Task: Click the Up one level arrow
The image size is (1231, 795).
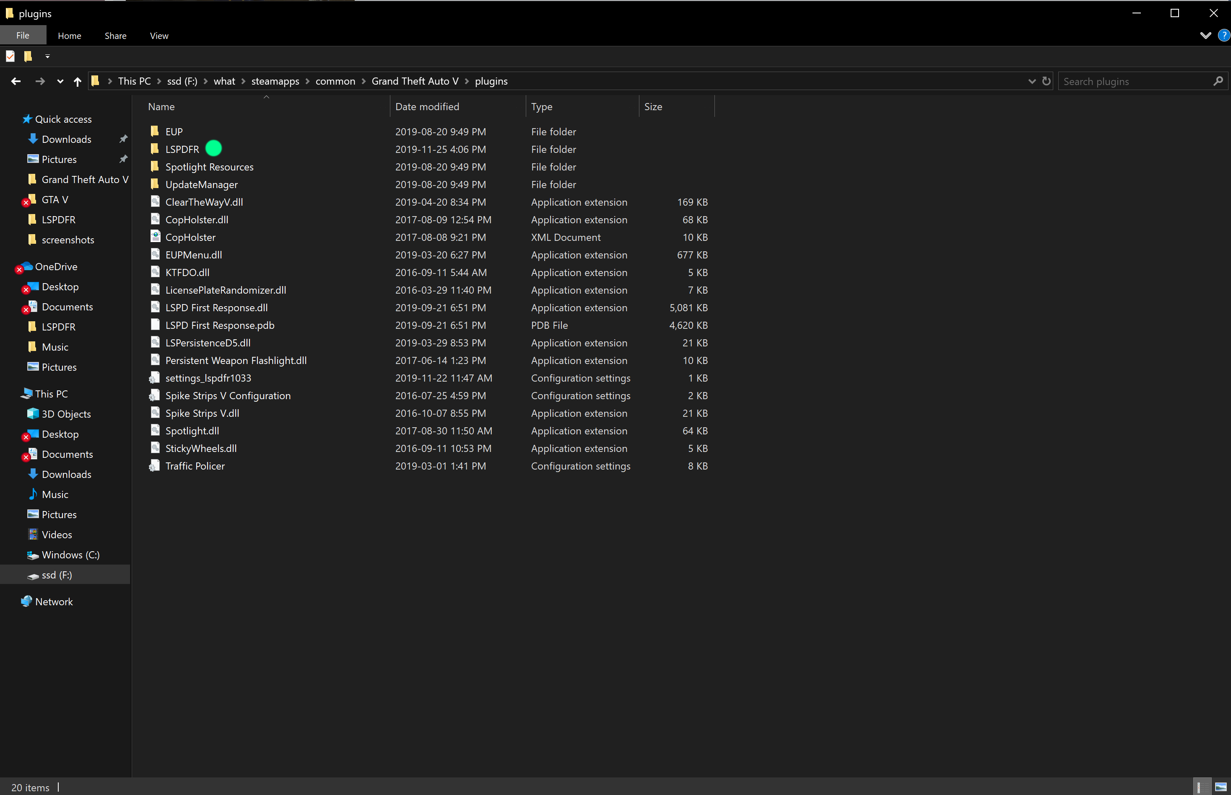Action: (x=77, y=81)
